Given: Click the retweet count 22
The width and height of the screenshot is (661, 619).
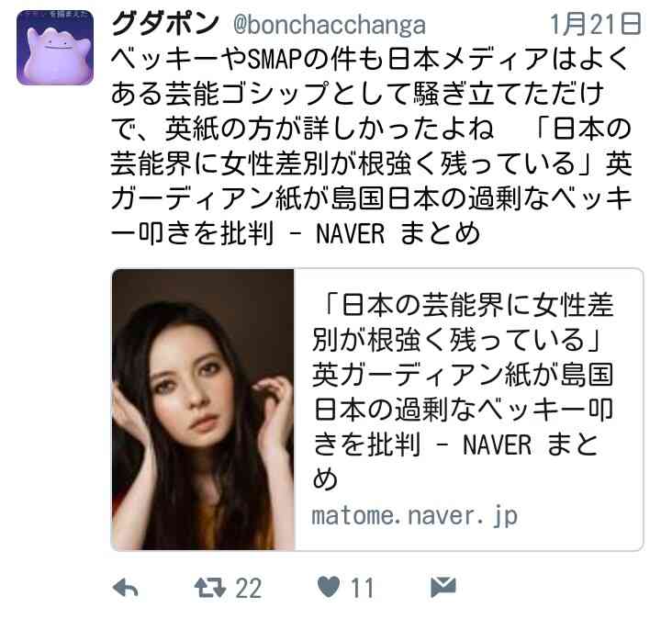Looking at the screenshot, I should (248, 588).
